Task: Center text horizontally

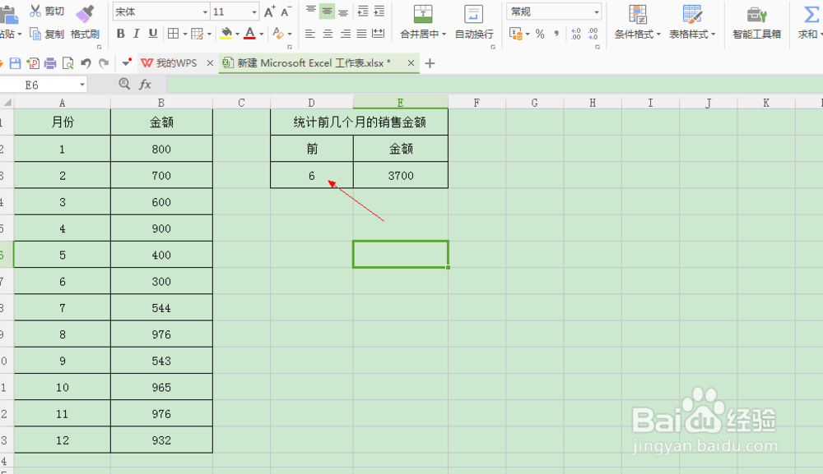Action: pos(328,34)
